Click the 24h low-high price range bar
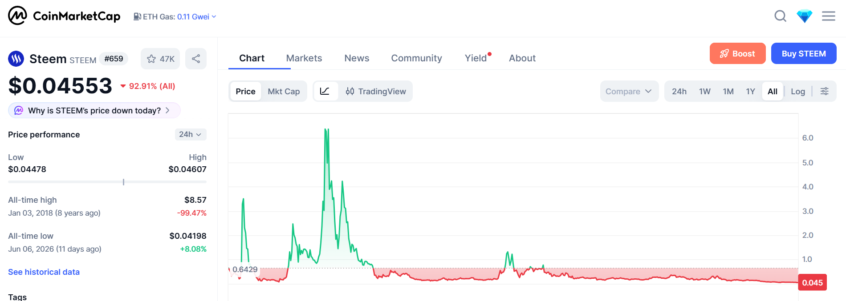The height and width of the screenshot is (301, 846). point(107,182)
